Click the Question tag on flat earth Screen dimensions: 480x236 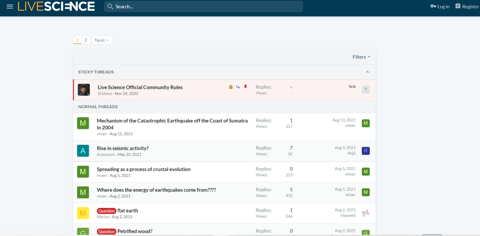click(106, 211)
